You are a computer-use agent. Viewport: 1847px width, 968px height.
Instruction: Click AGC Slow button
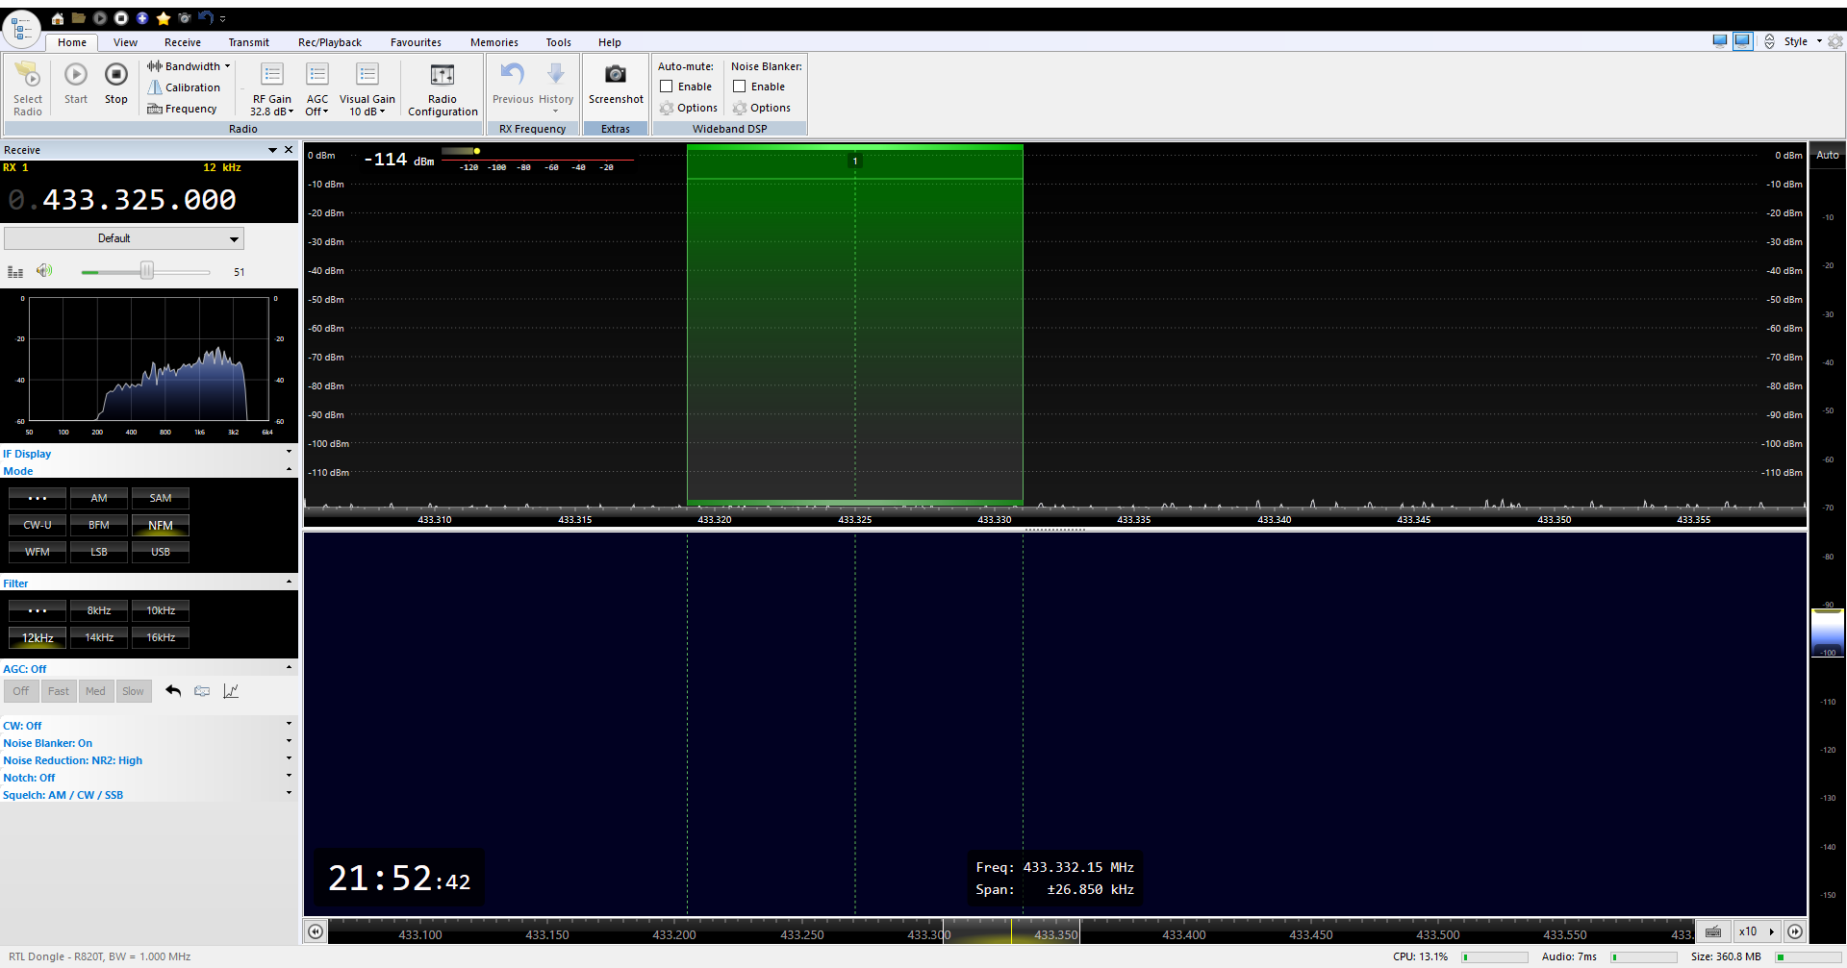tap(133, 691)
